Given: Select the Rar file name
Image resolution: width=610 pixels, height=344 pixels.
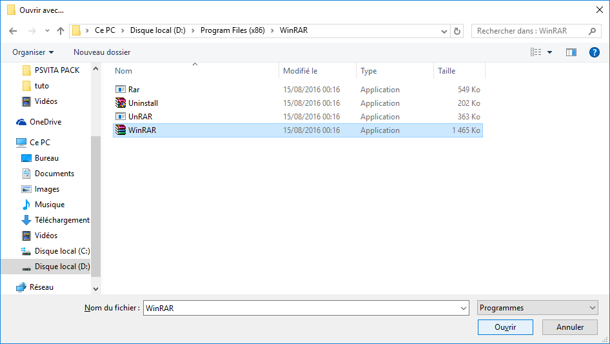Looking at the screenshot, I should pyautogui.click(x=134, y=90).
